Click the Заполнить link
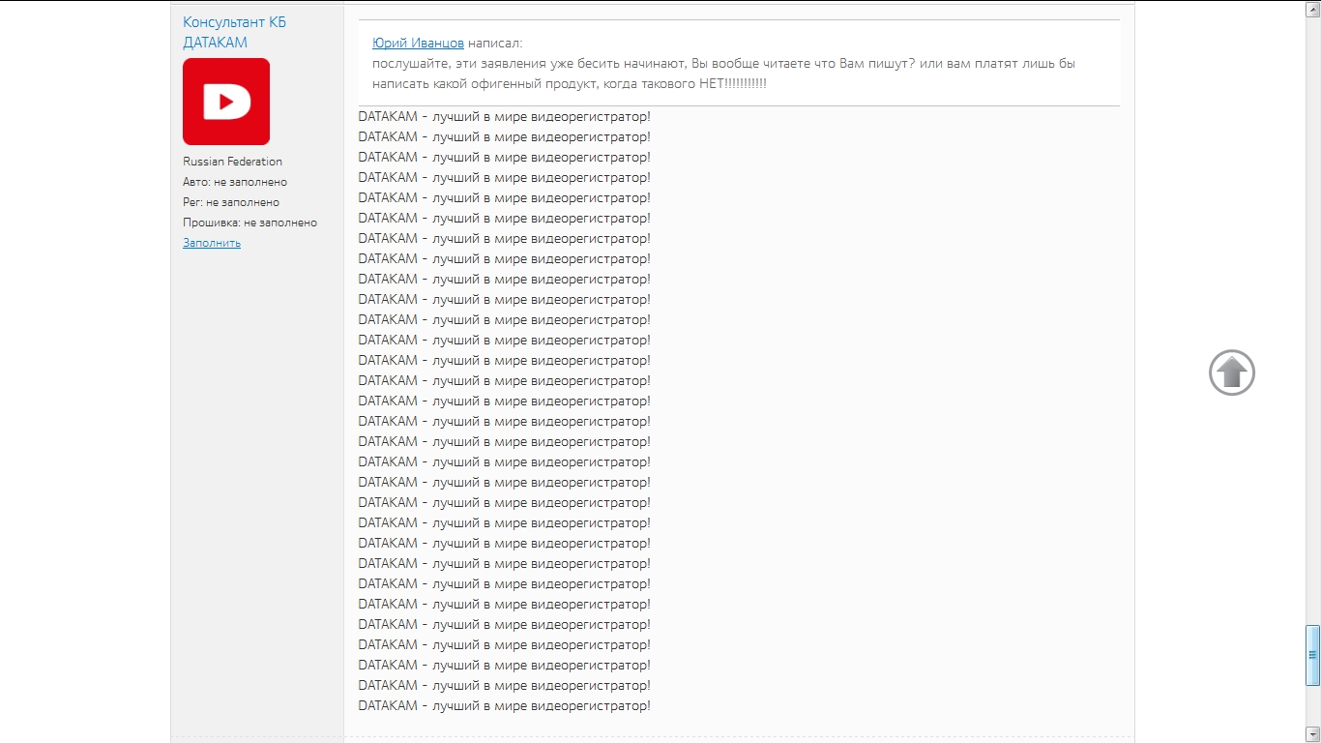 click(x=212, y=243)
